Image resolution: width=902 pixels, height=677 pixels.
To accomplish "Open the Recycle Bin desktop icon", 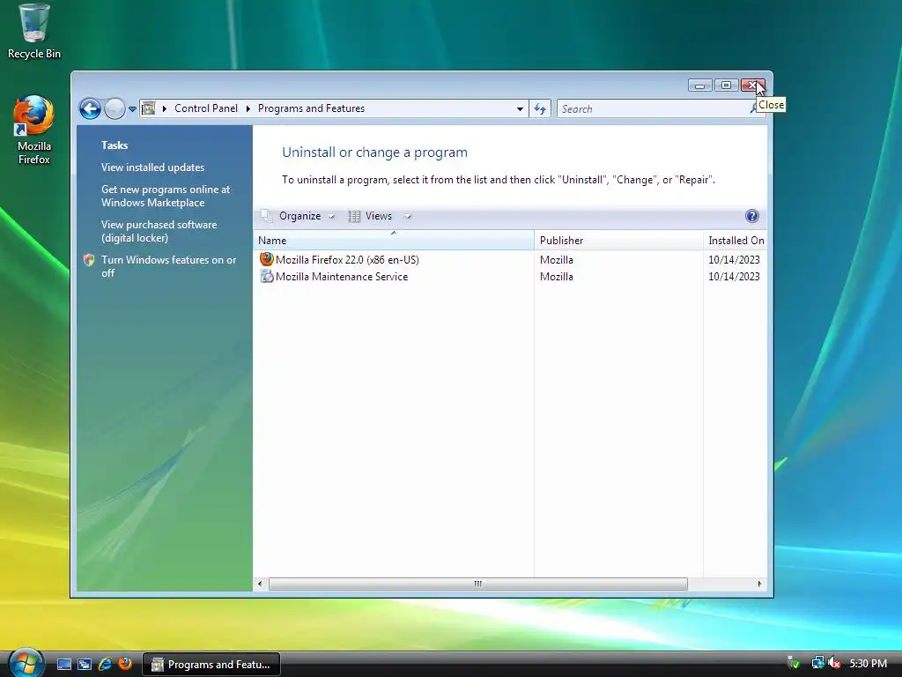I will coord(34,32).
